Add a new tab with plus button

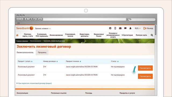40,19
